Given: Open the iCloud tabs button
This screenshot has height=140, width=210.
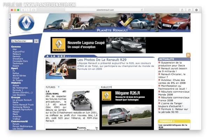Looking at the screenshot, I should (x=34, y=10).
